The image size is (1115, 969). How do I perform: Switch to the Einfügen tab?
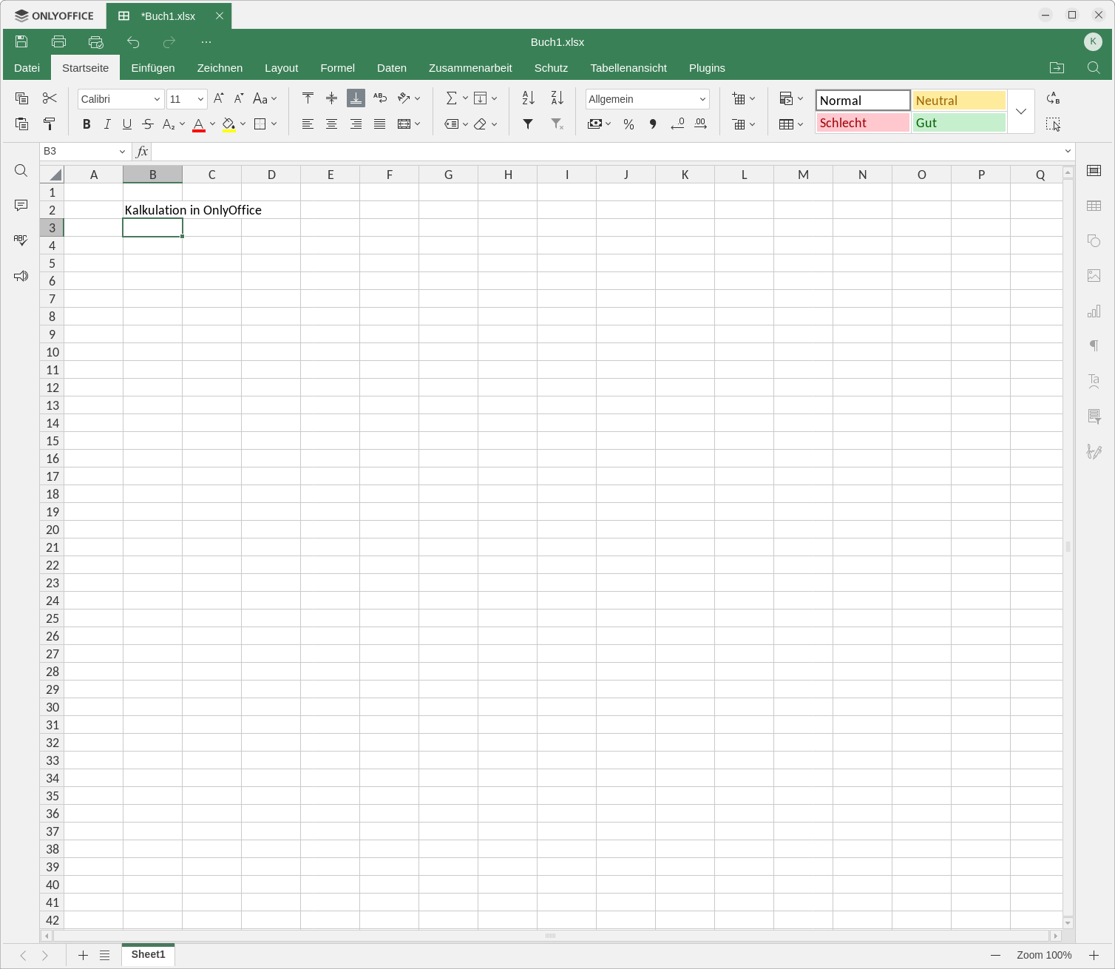click(x=153, y=68)
